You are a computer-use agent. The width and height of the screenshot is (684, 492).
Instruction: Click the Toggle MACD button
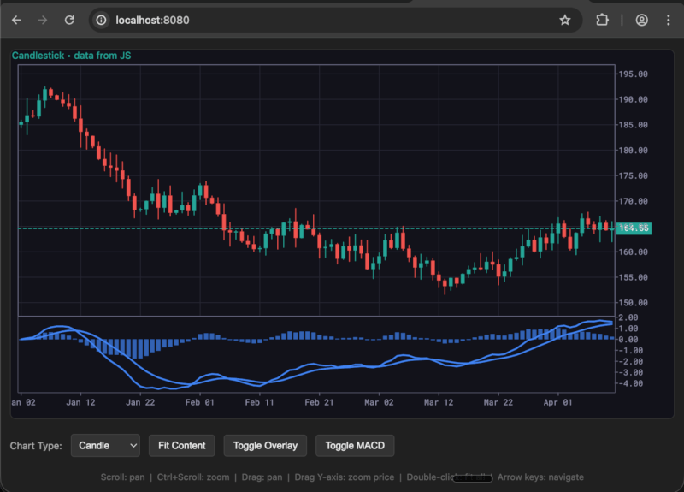355,445
